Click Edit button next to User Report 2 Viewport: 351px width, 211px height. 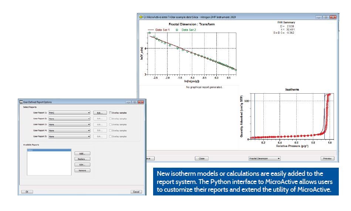click(x=100, y=118)
